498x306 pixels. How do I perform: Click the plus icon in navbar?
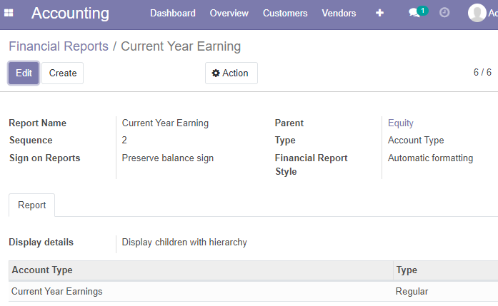379,13
